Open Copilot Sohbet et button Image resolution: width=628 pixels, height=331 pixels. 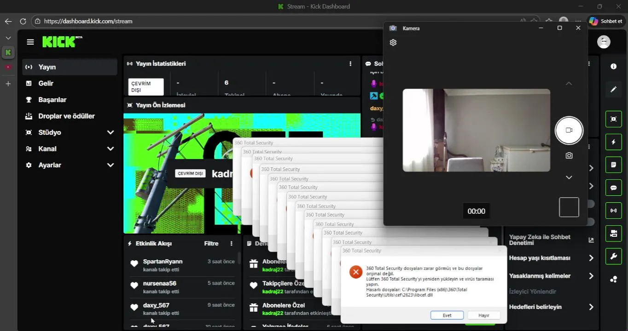point(605,21)
